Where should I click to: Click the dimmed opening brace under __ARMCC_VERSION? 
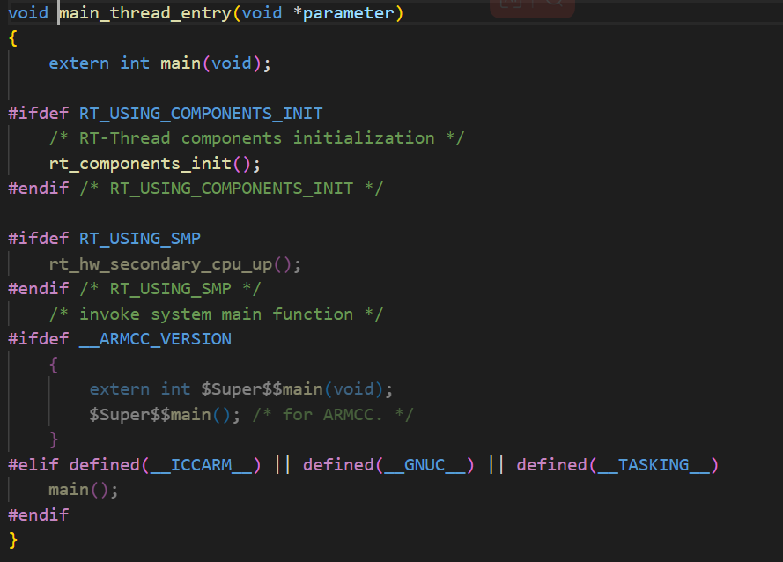(x=54, y=365)
